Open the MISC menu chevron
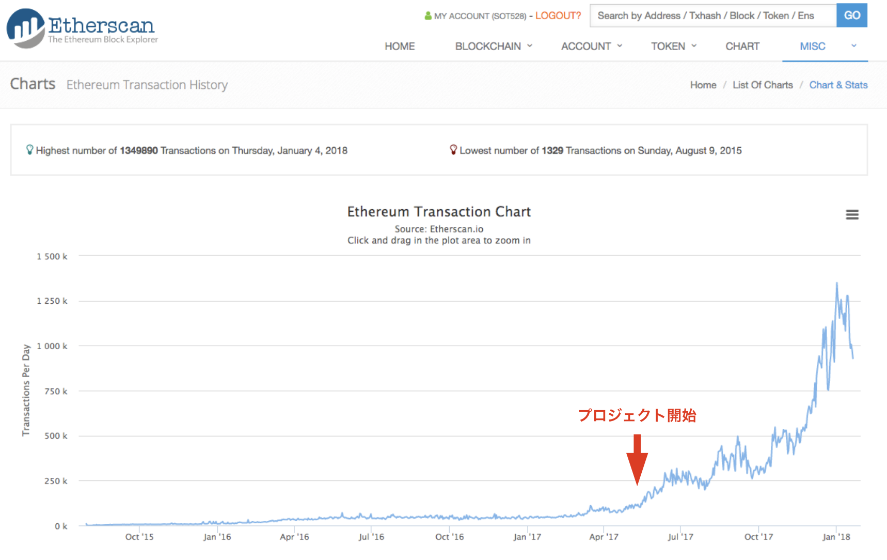This screenshot has height=560, width=887. (854, 46)
